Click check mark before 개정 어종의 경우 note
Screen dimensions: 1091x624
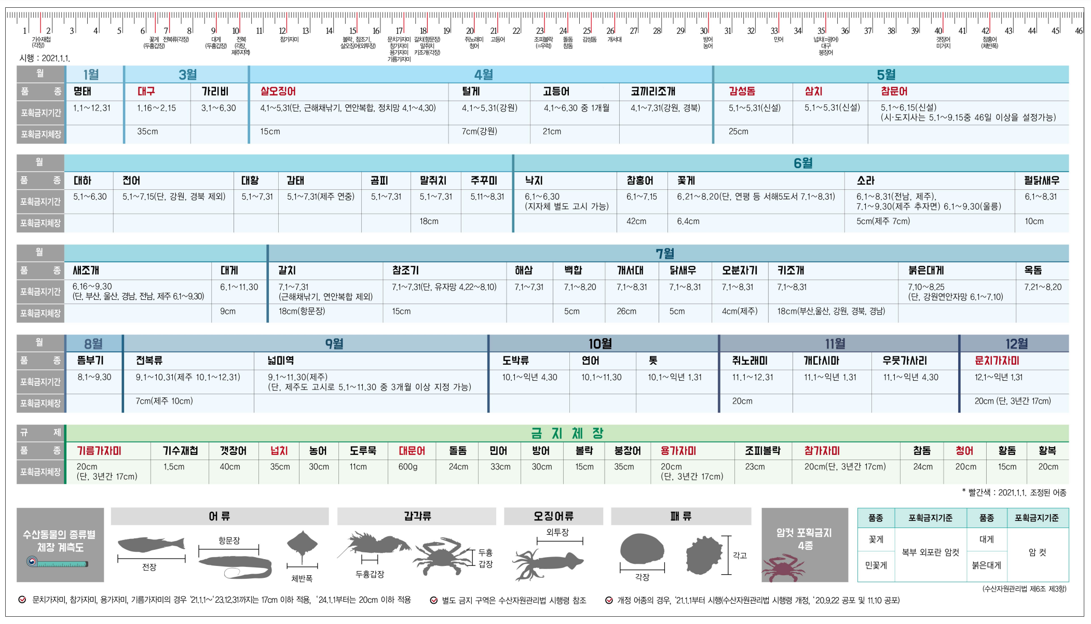coord(609,600)
